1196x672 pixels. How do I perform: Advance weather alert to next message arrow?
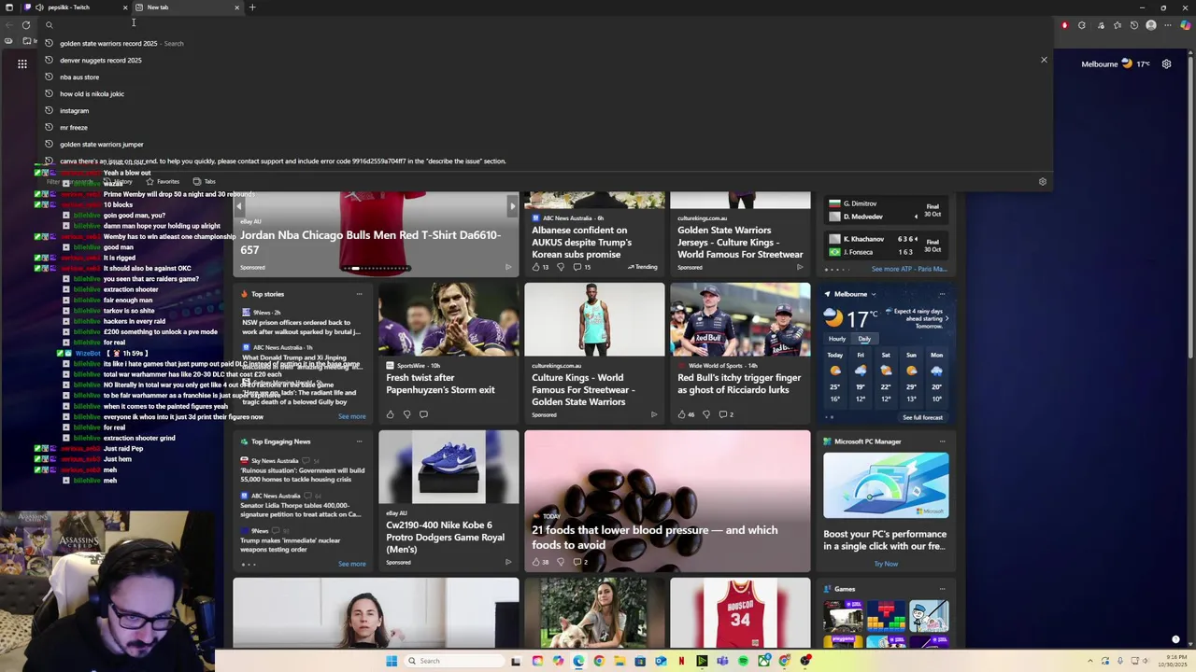coord(947,319)
